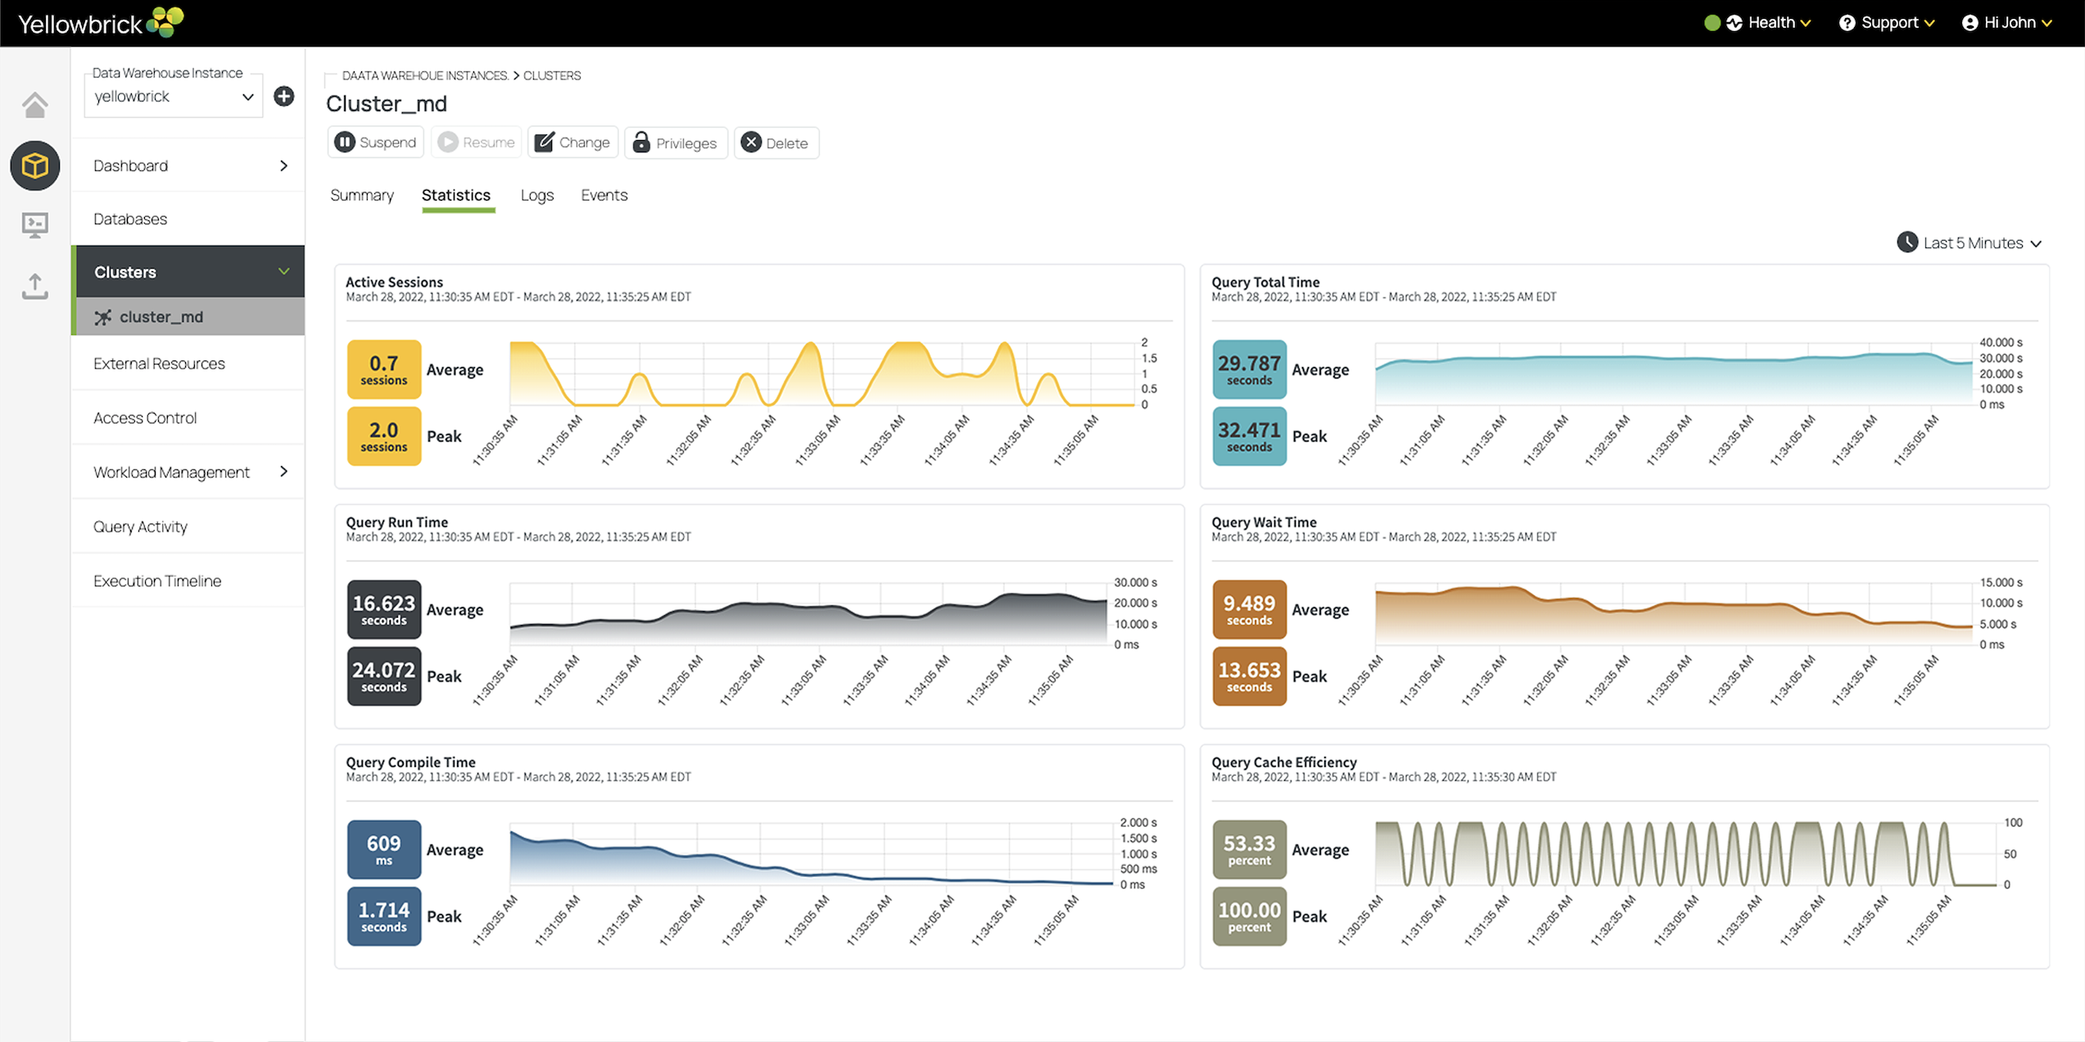Select the Statistics tab

(x=456, y=195)
